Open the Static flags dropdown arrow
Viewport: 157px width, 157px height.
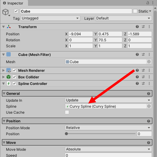click(x=150, y=11)
